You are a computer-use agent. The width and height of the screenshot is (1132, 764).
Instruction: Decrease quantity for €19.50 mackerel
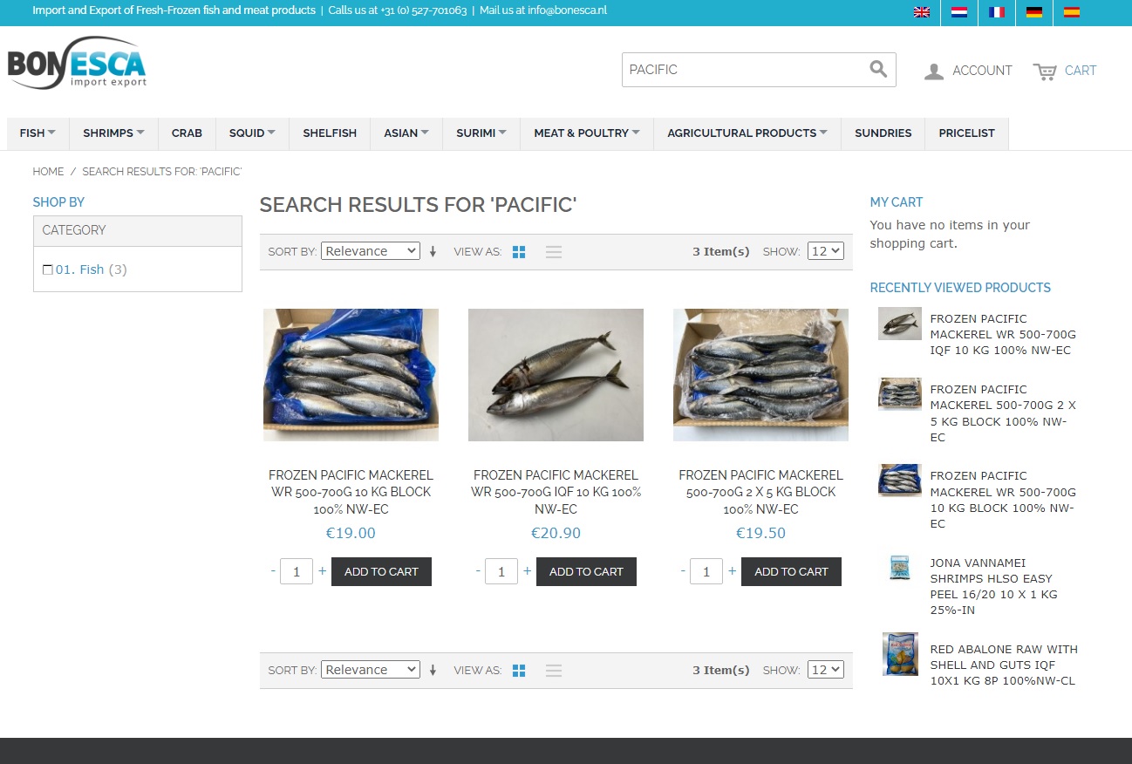pyautogui.click(x=683, y=570)
